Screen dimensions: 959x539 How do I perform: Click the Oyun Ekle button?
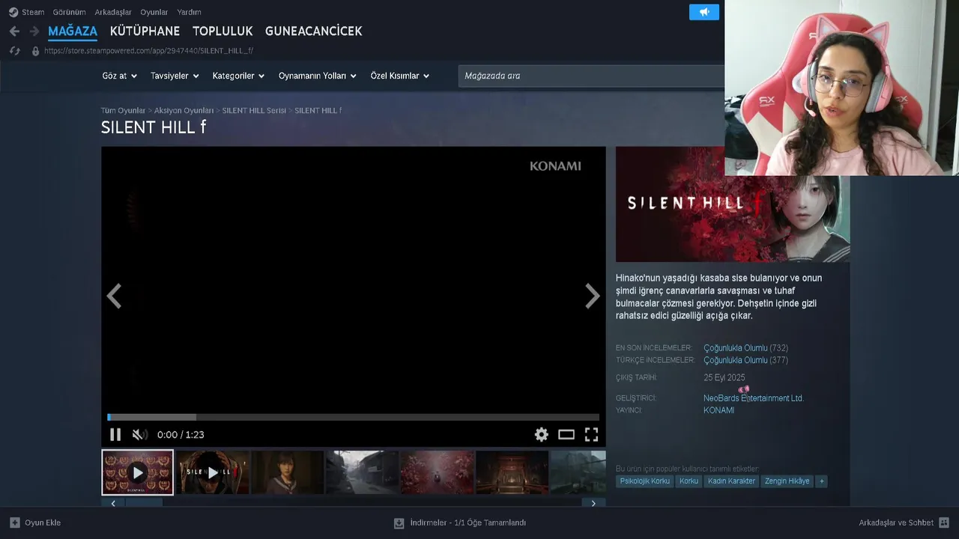[x=35, y=523]
